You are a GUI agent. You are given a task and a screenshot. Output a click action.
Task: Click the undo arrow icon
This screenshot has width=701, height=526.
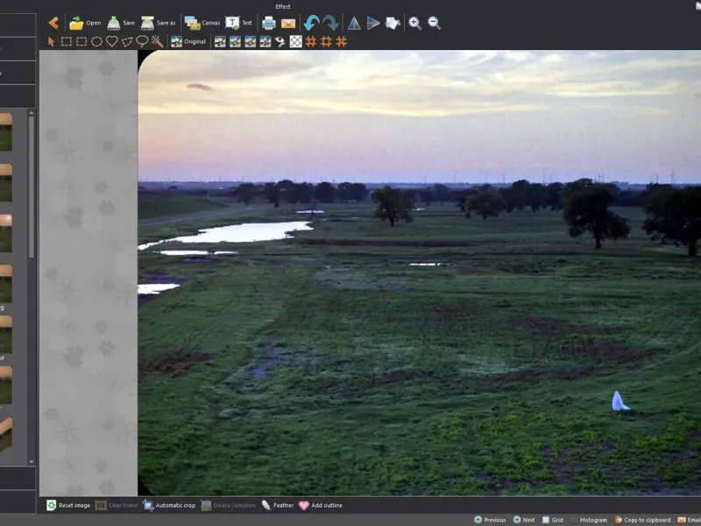[311, 23]
